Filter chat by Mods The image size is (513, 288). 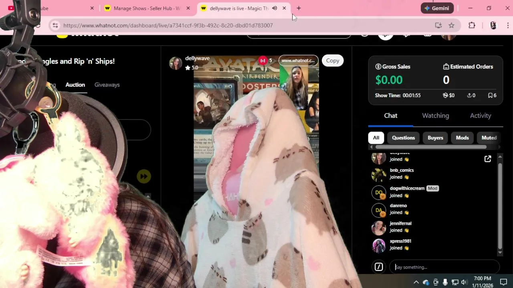[x=462, y=138]
